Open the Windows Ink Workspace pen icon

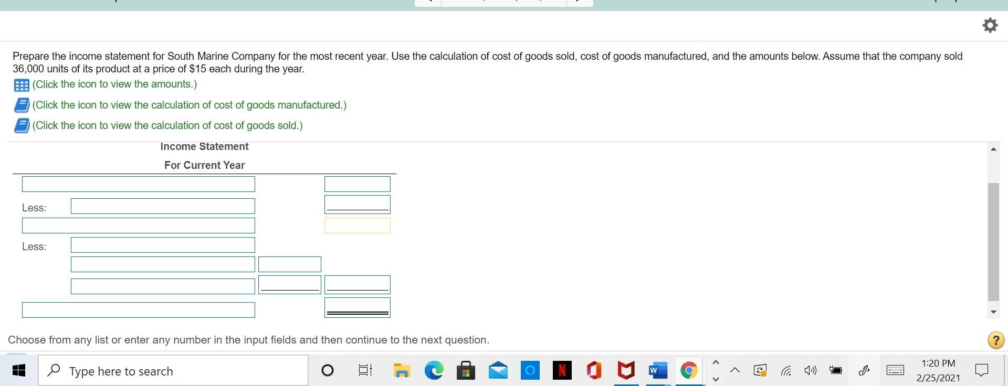(865, 371)
